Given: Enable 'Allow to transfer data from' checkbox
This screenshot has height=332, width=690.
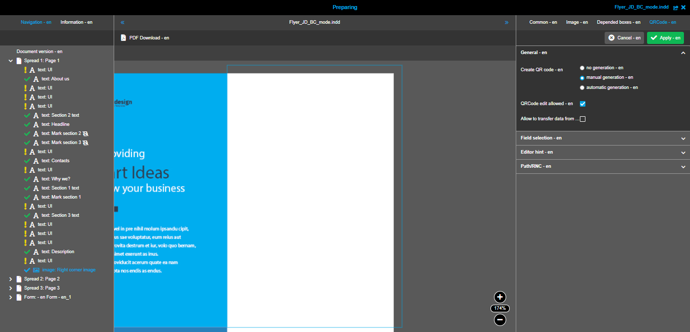Looking at the screenshot, I should [x=582, y=118].
